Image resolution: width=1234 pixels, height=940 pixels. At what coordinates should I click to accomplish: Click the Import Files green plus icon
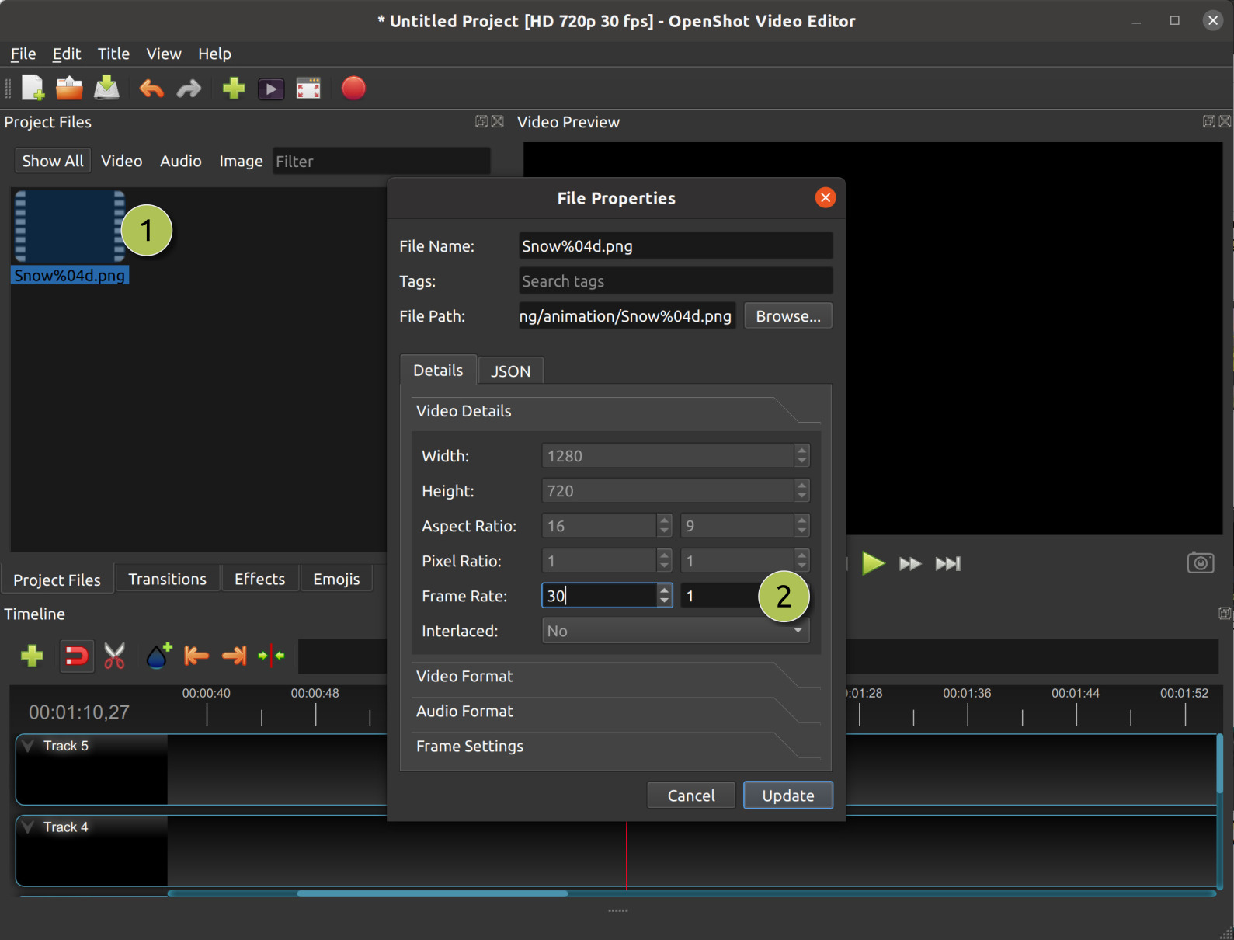click(x=233, y=89)
